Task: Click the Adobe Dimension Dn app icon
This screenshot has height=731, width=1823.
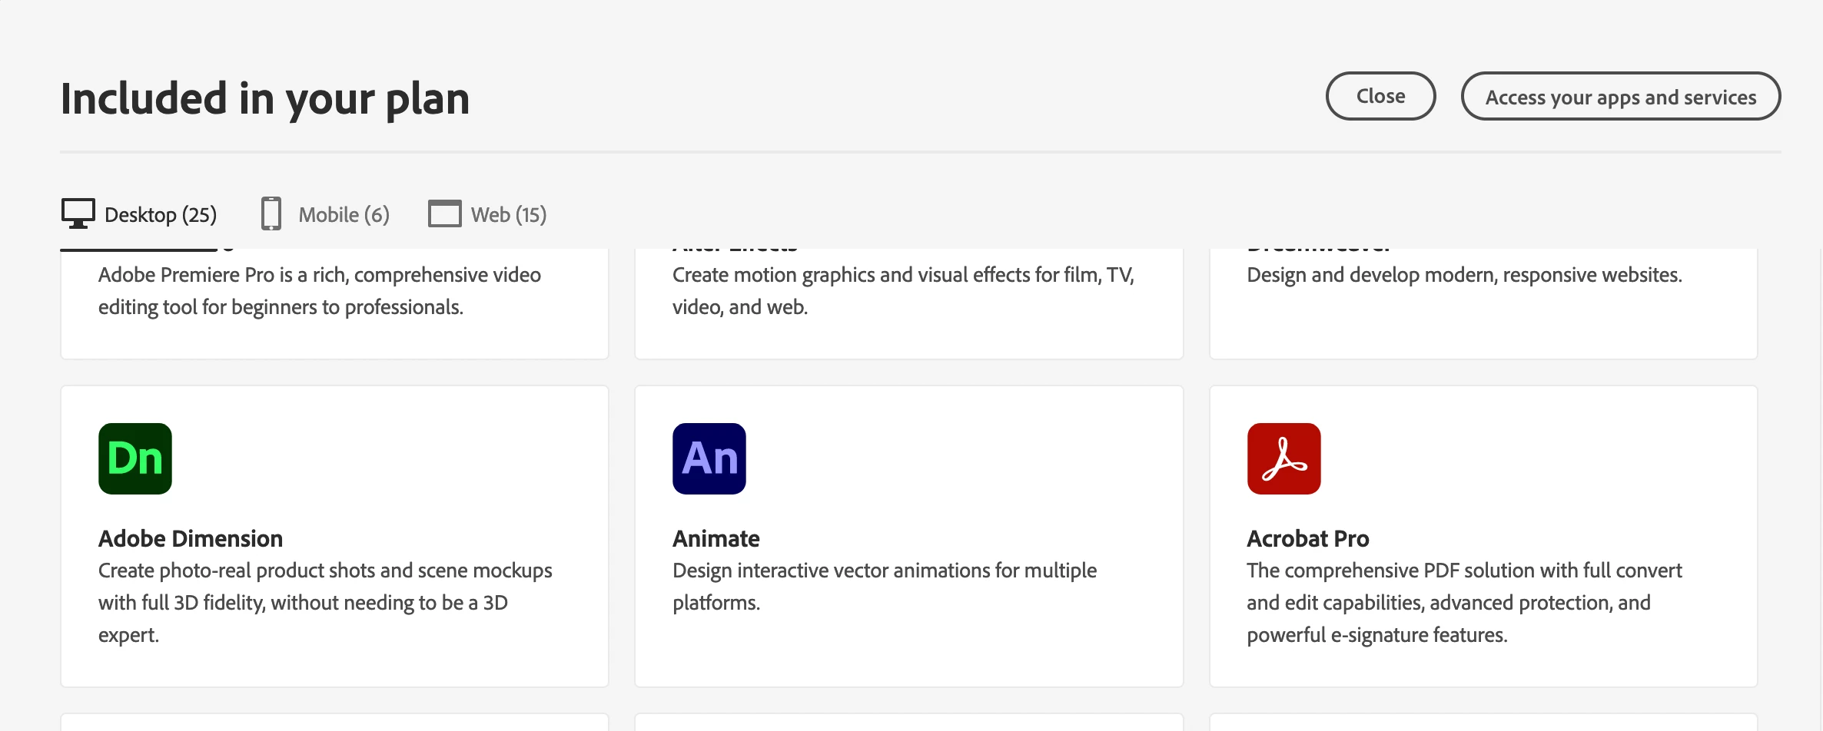Action: 134,458
